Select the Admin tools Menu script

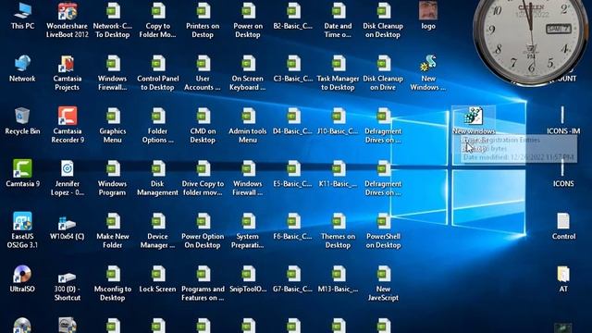click(x=248, y=117)
